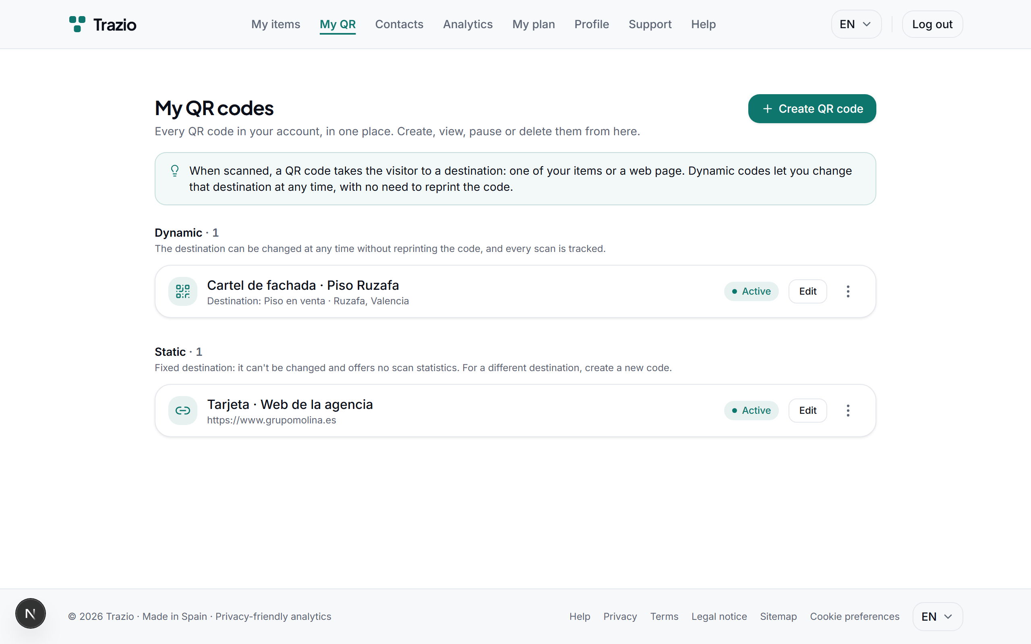Select Cartel de fachada · Piso Ruzafa title
Viewport: 1031px width, 644px height.
click(x=303, y=285)
